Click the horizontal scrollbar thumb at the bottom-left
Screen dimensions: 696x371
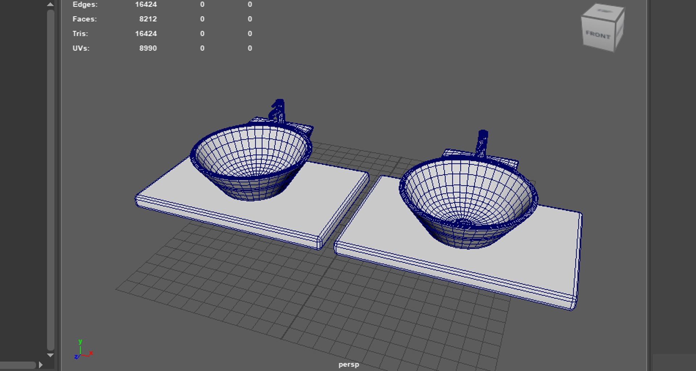tap(18, 365)
